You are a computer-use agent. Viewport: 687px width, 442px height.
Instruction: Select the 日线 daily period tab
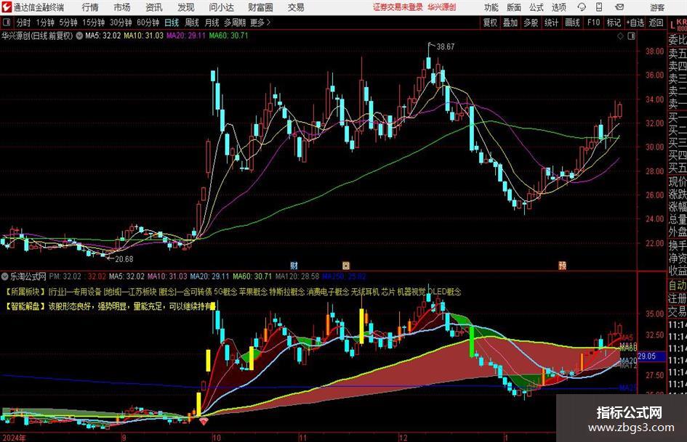(172, 22)
